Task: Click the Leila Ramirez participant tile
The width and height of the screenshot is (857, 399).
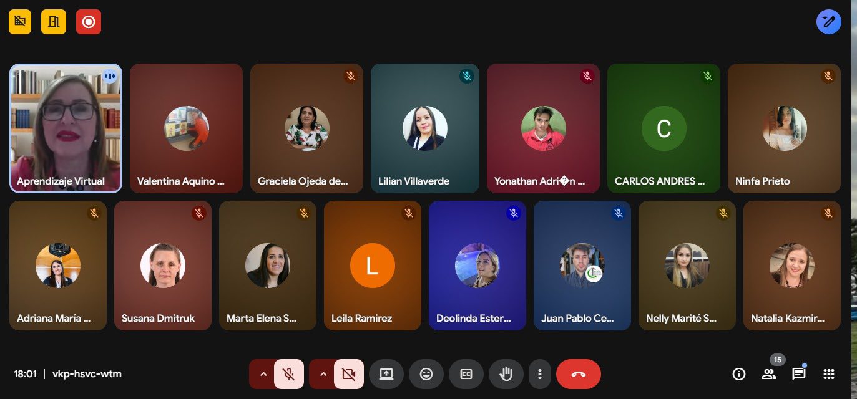Action: [373, 265]
